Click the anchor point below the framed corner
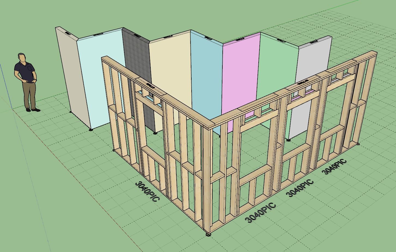 [x=208, y=234]
